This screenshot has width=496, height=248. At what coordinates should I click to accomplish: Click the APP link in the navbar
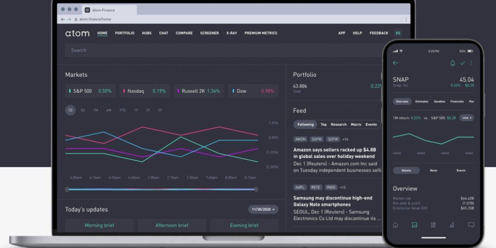click(x=342, y=33)
